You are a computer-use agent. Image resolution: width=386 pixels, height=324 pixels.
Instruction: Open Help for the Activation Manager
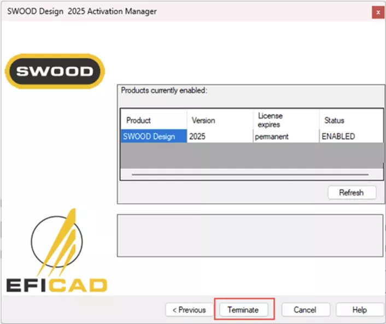[360, 309]
